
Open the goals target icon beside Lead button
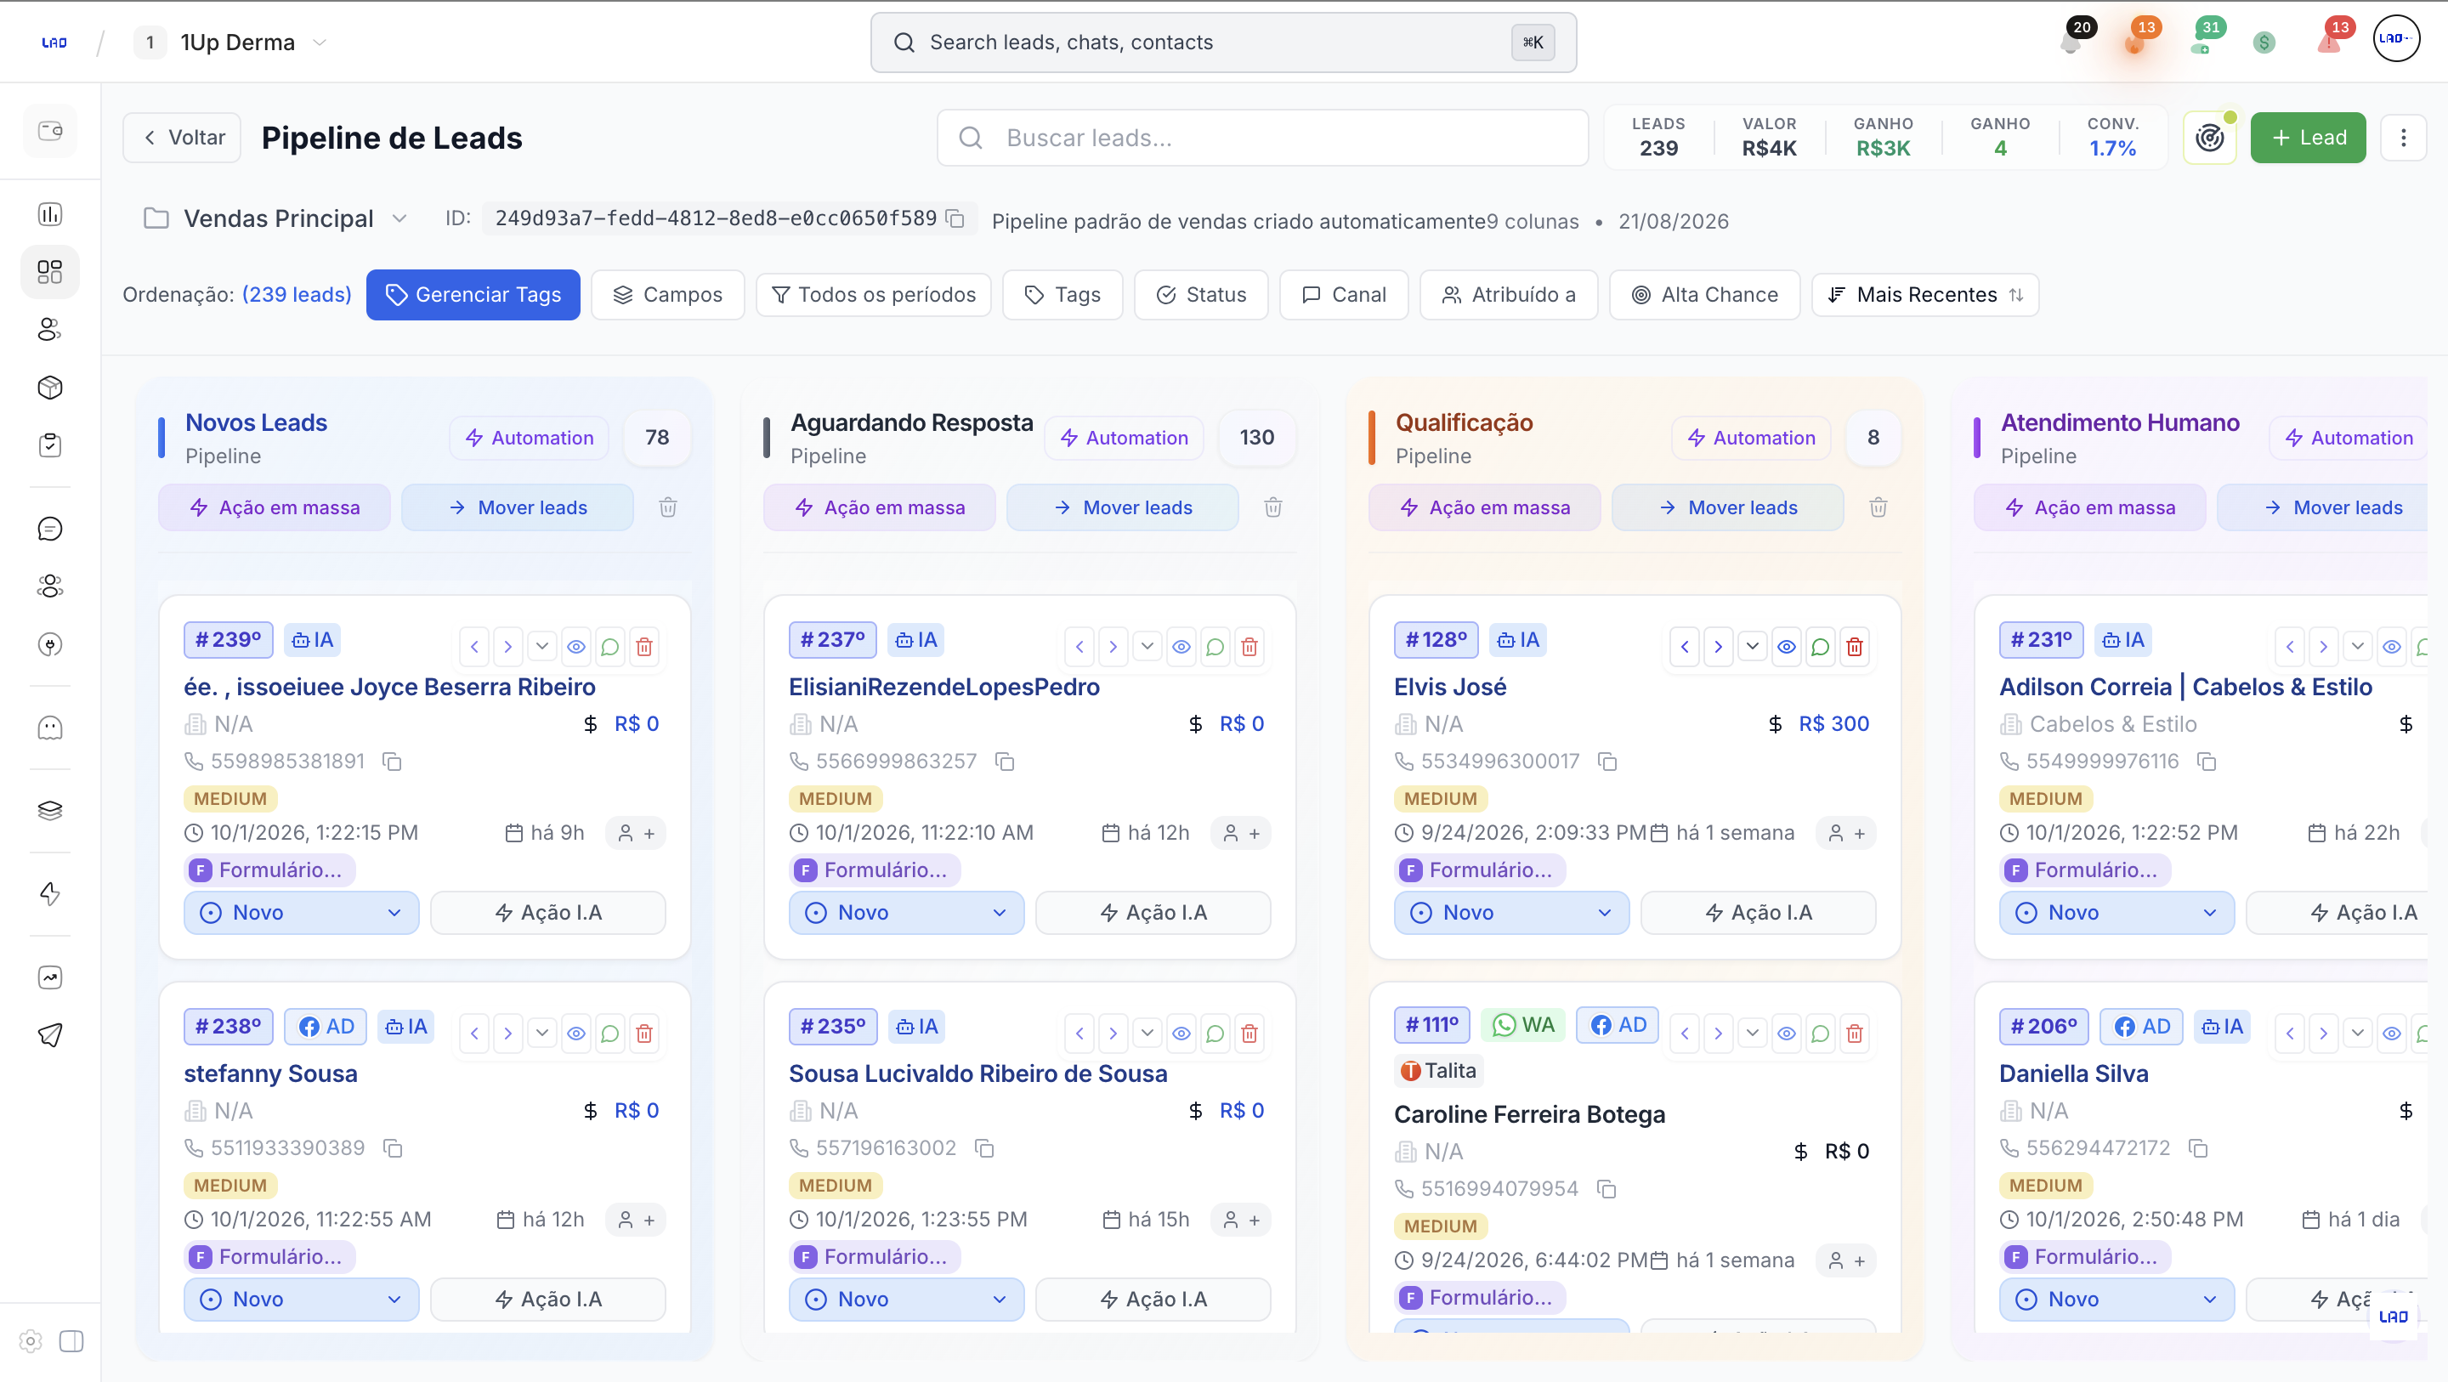(x=2209, y=138)
